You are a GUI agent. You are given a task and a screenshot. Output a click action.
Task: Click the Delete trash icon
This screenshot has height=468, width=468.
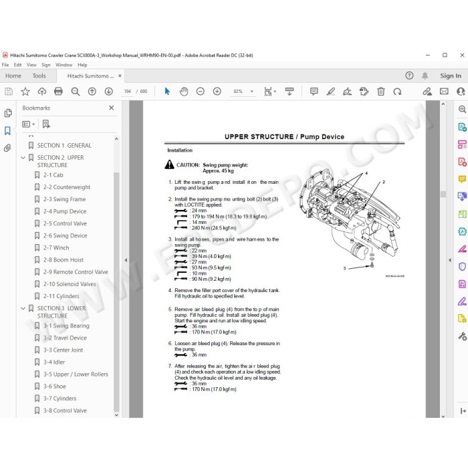pyautogui.click(x=381, y=92)
